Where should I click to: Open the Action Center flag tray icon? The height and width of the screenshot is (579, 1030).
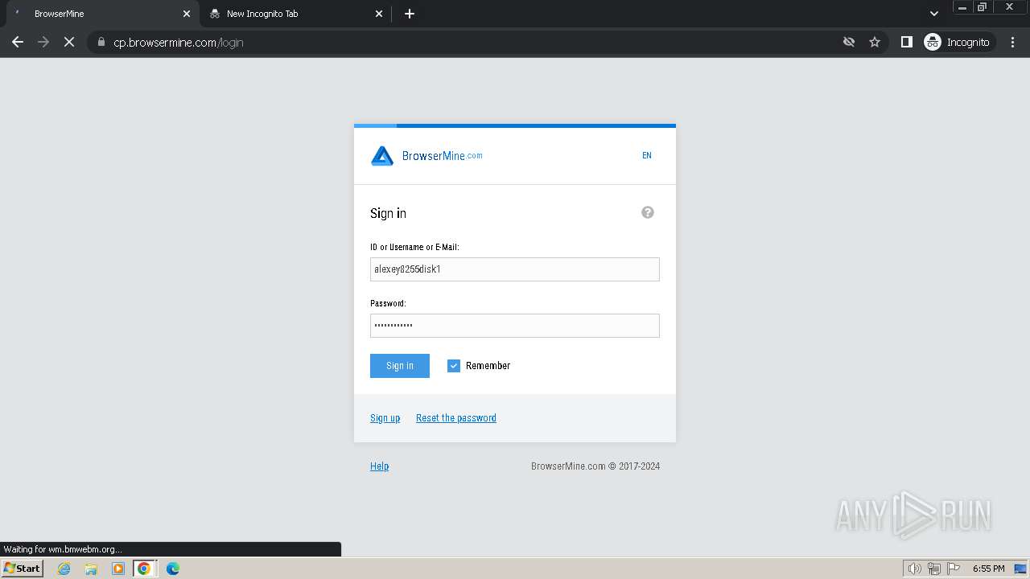[953, 569]
